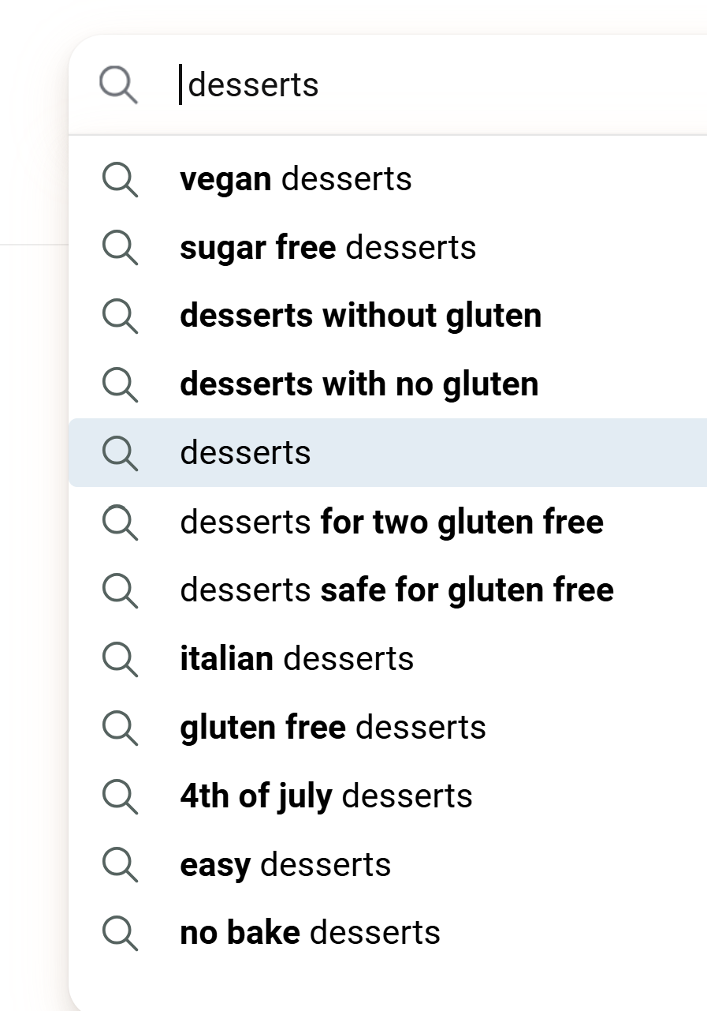
Task: Pick the desserts without gluten suggestion
Action: coord(388,316)
